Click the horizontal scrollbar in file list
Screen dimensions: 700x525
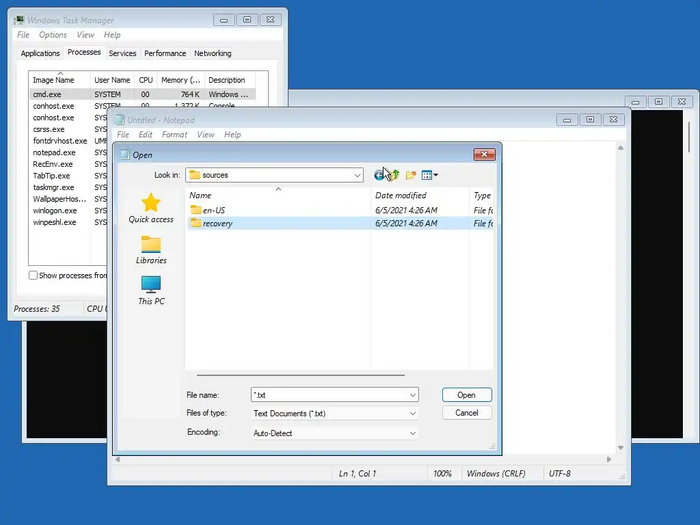[x=301, y=375]
